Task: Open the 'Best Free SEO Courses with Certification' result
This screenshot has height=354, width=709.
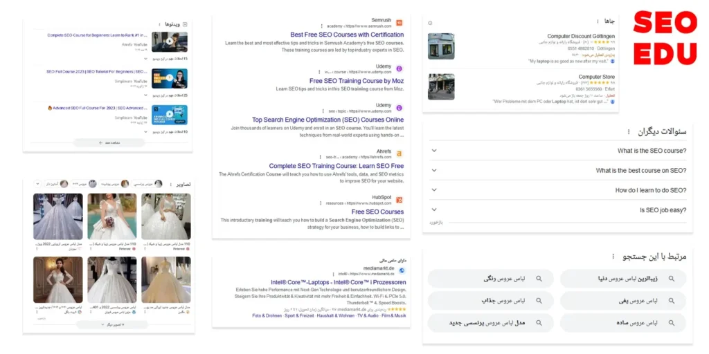Action: click(x=347, y=35)
